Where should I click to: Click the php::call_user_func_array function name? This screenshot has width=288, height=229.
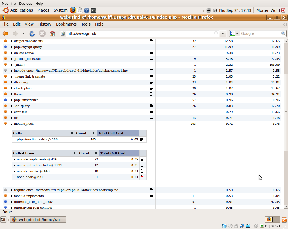(33, 202)
